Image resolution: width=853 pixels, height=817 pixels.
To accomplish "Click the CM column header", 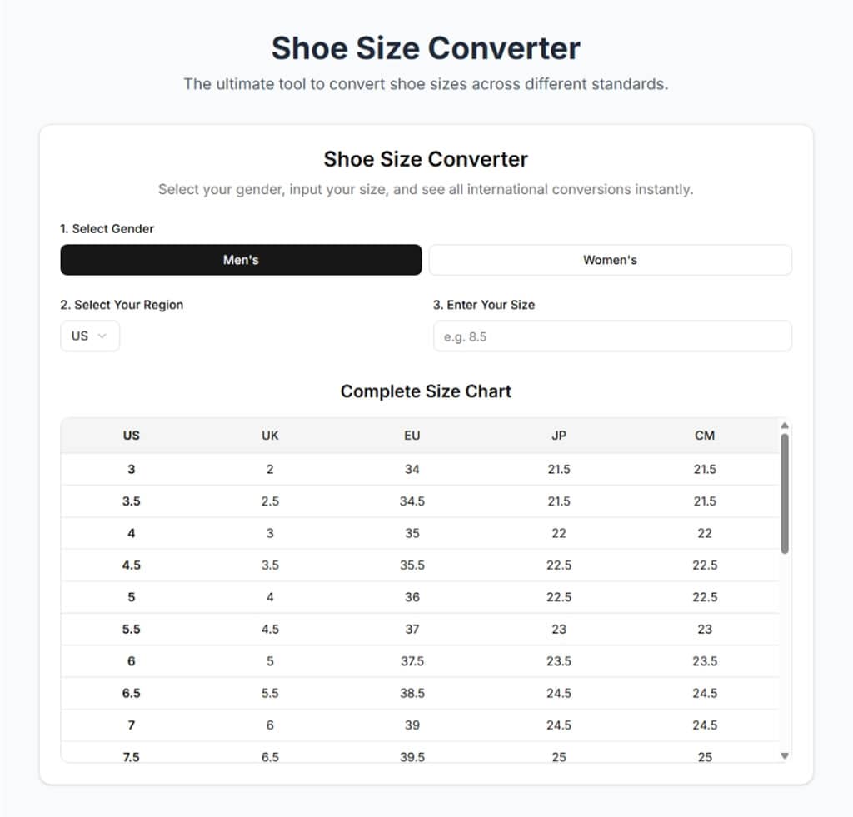I will tap(705, 436).
